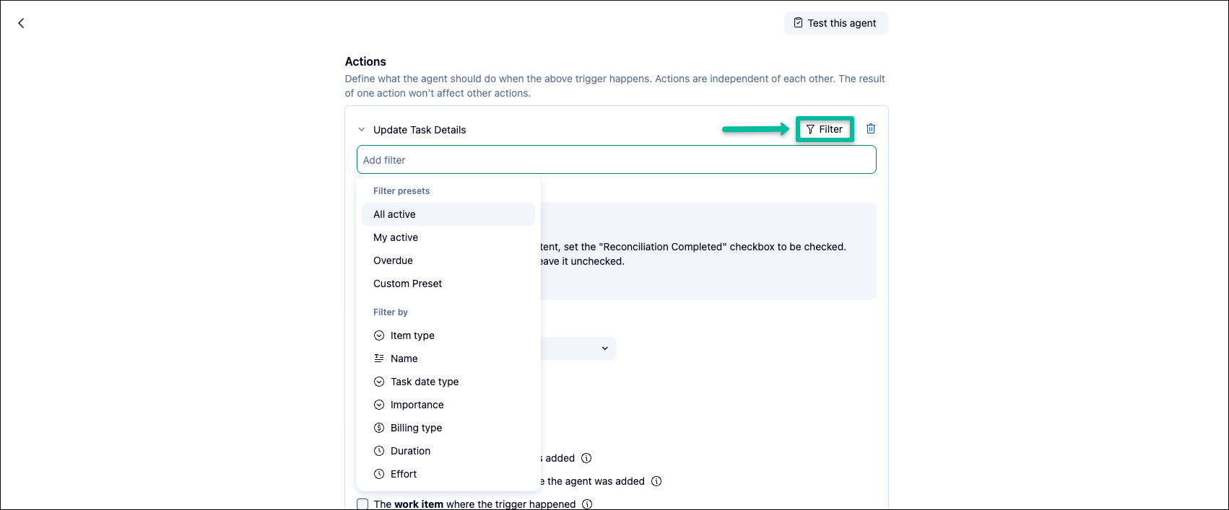Click info icon after 'added' text
The height and width of the screenshot is (510, 1229).
586,458
